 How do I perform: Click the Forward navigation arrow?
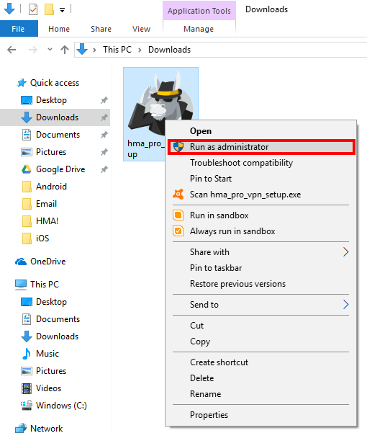pyautogui.click(x=33, y=50)
